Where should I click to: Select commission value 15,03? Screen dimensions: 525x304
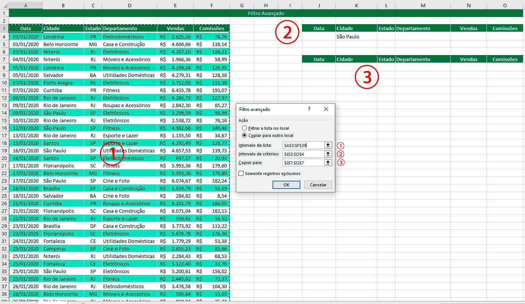tap(211, 294)
